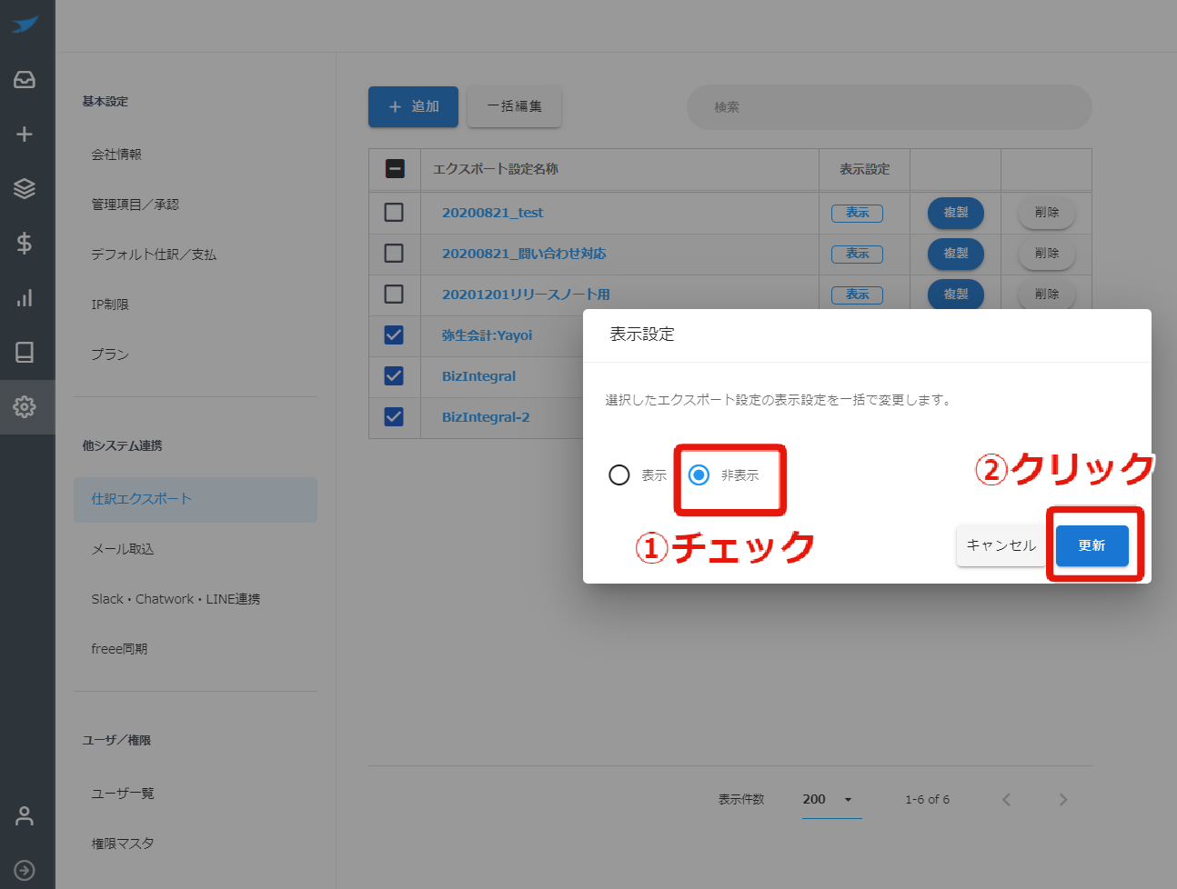Go to next page with right chevron
This screenshot has height=889, width=1177.
1063,800
